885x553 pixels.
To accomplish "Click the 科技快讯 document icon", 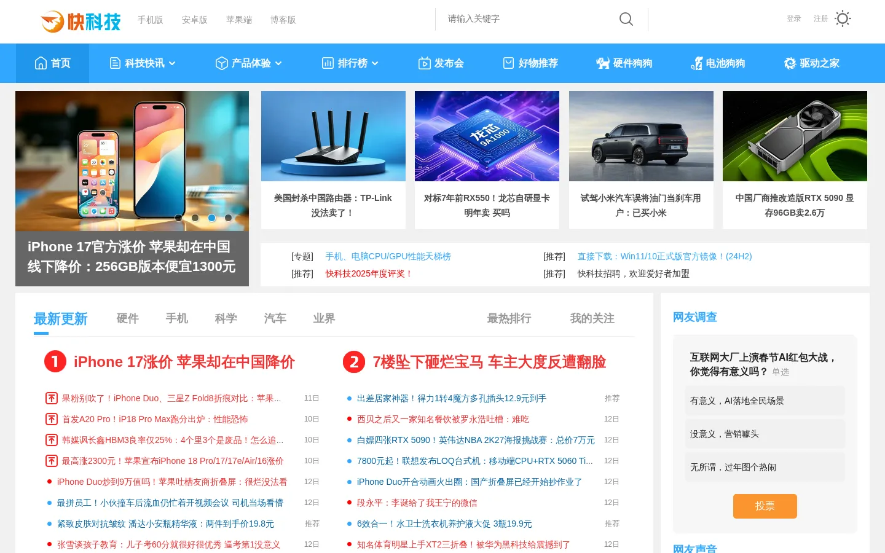I will [115, 63].
